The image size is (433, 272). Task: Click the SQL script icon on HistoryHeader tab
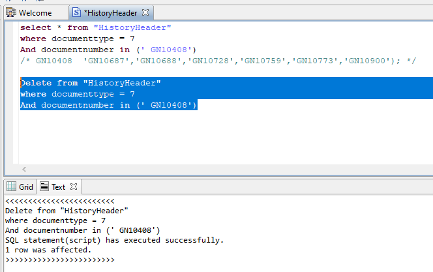point(77,12)
